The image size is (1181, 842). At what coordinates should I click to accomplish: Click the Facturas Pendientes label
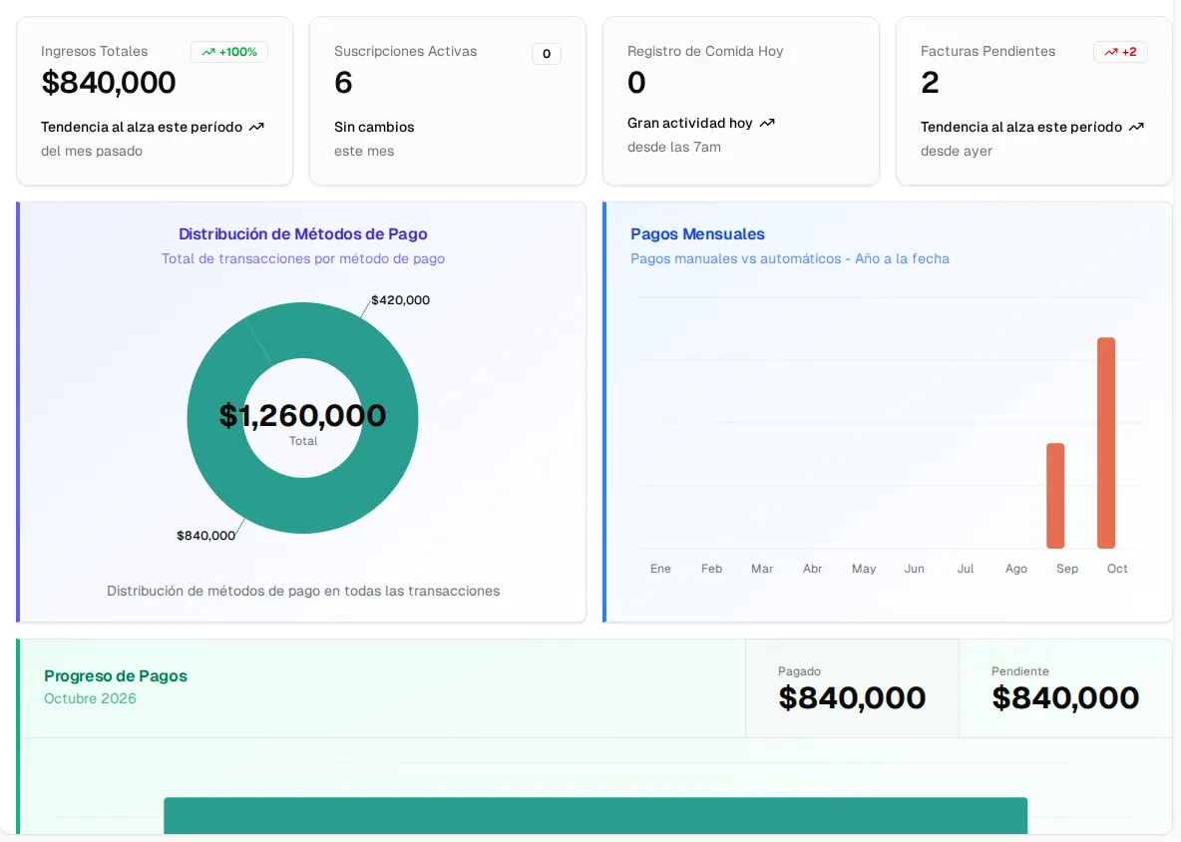[x=987, y=51]
